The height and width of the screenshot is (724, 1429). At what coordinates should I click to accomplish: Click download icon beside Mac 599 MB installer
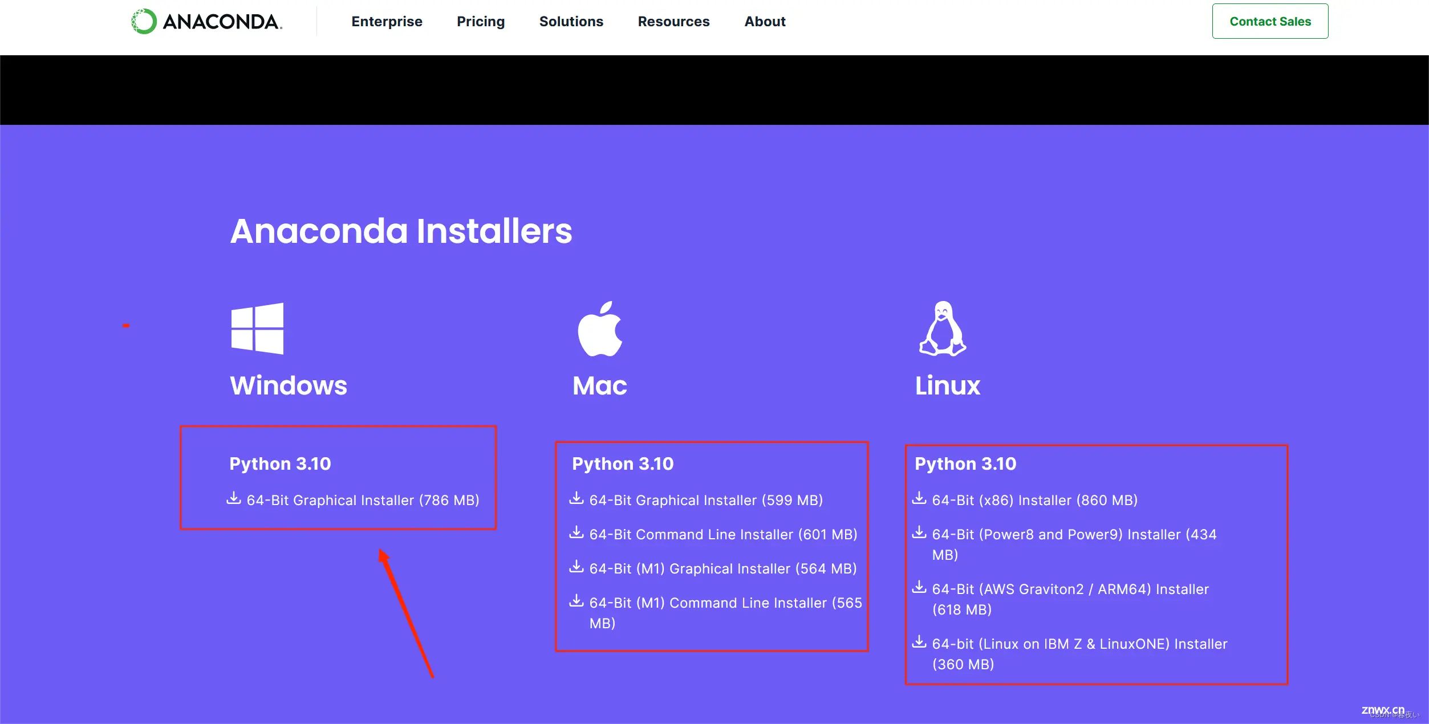tap(577, 498)
